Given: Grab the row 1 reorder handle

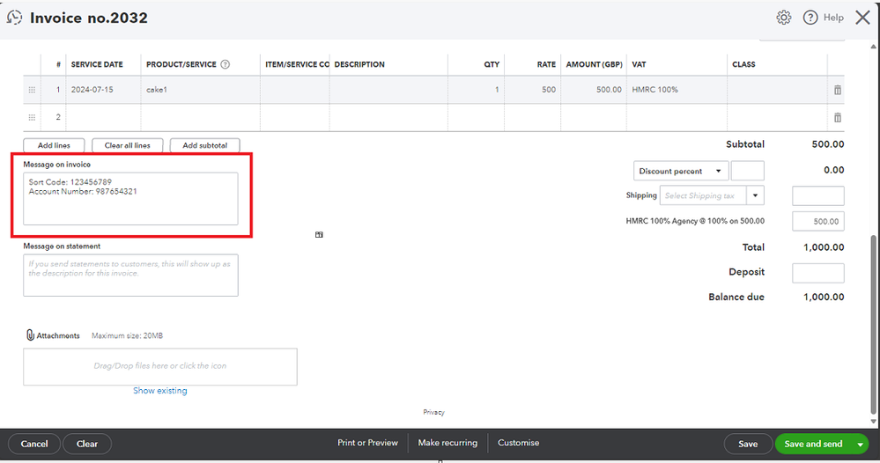Looking at the screenshot, I should pyautogui.click(x=32, y=90).
